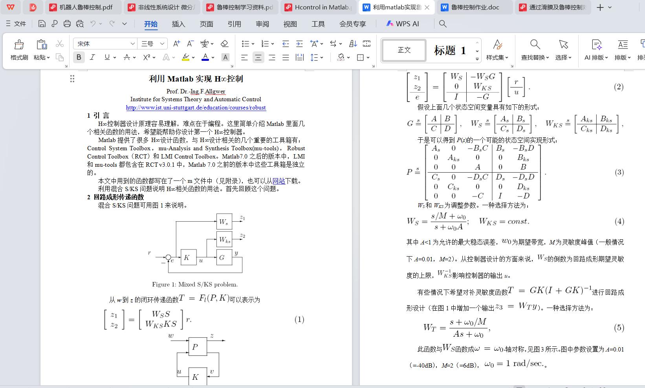This screenshot has height=388, width=645.
Task: Click the sort (A-Z arrow) icon
Action: coord(353,44)
